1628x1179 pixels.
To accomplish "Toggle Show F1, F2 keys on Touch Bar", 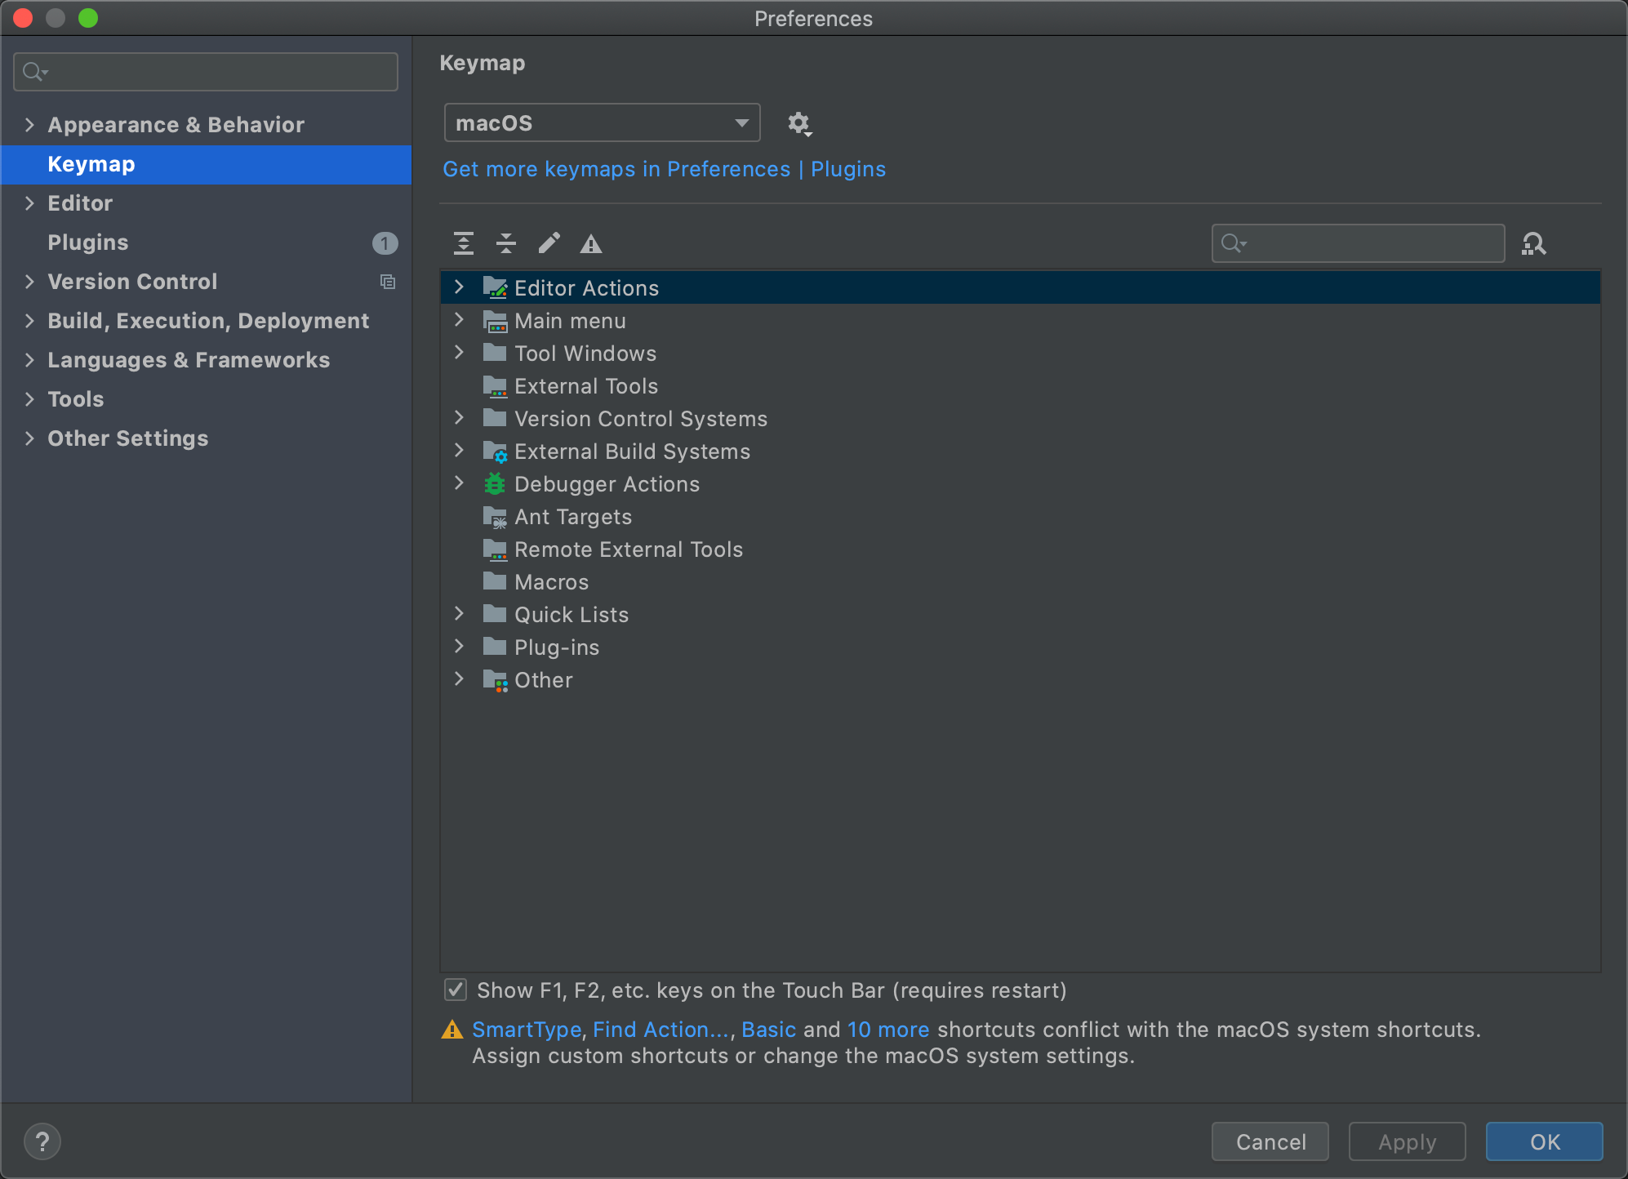I will 456,990.
